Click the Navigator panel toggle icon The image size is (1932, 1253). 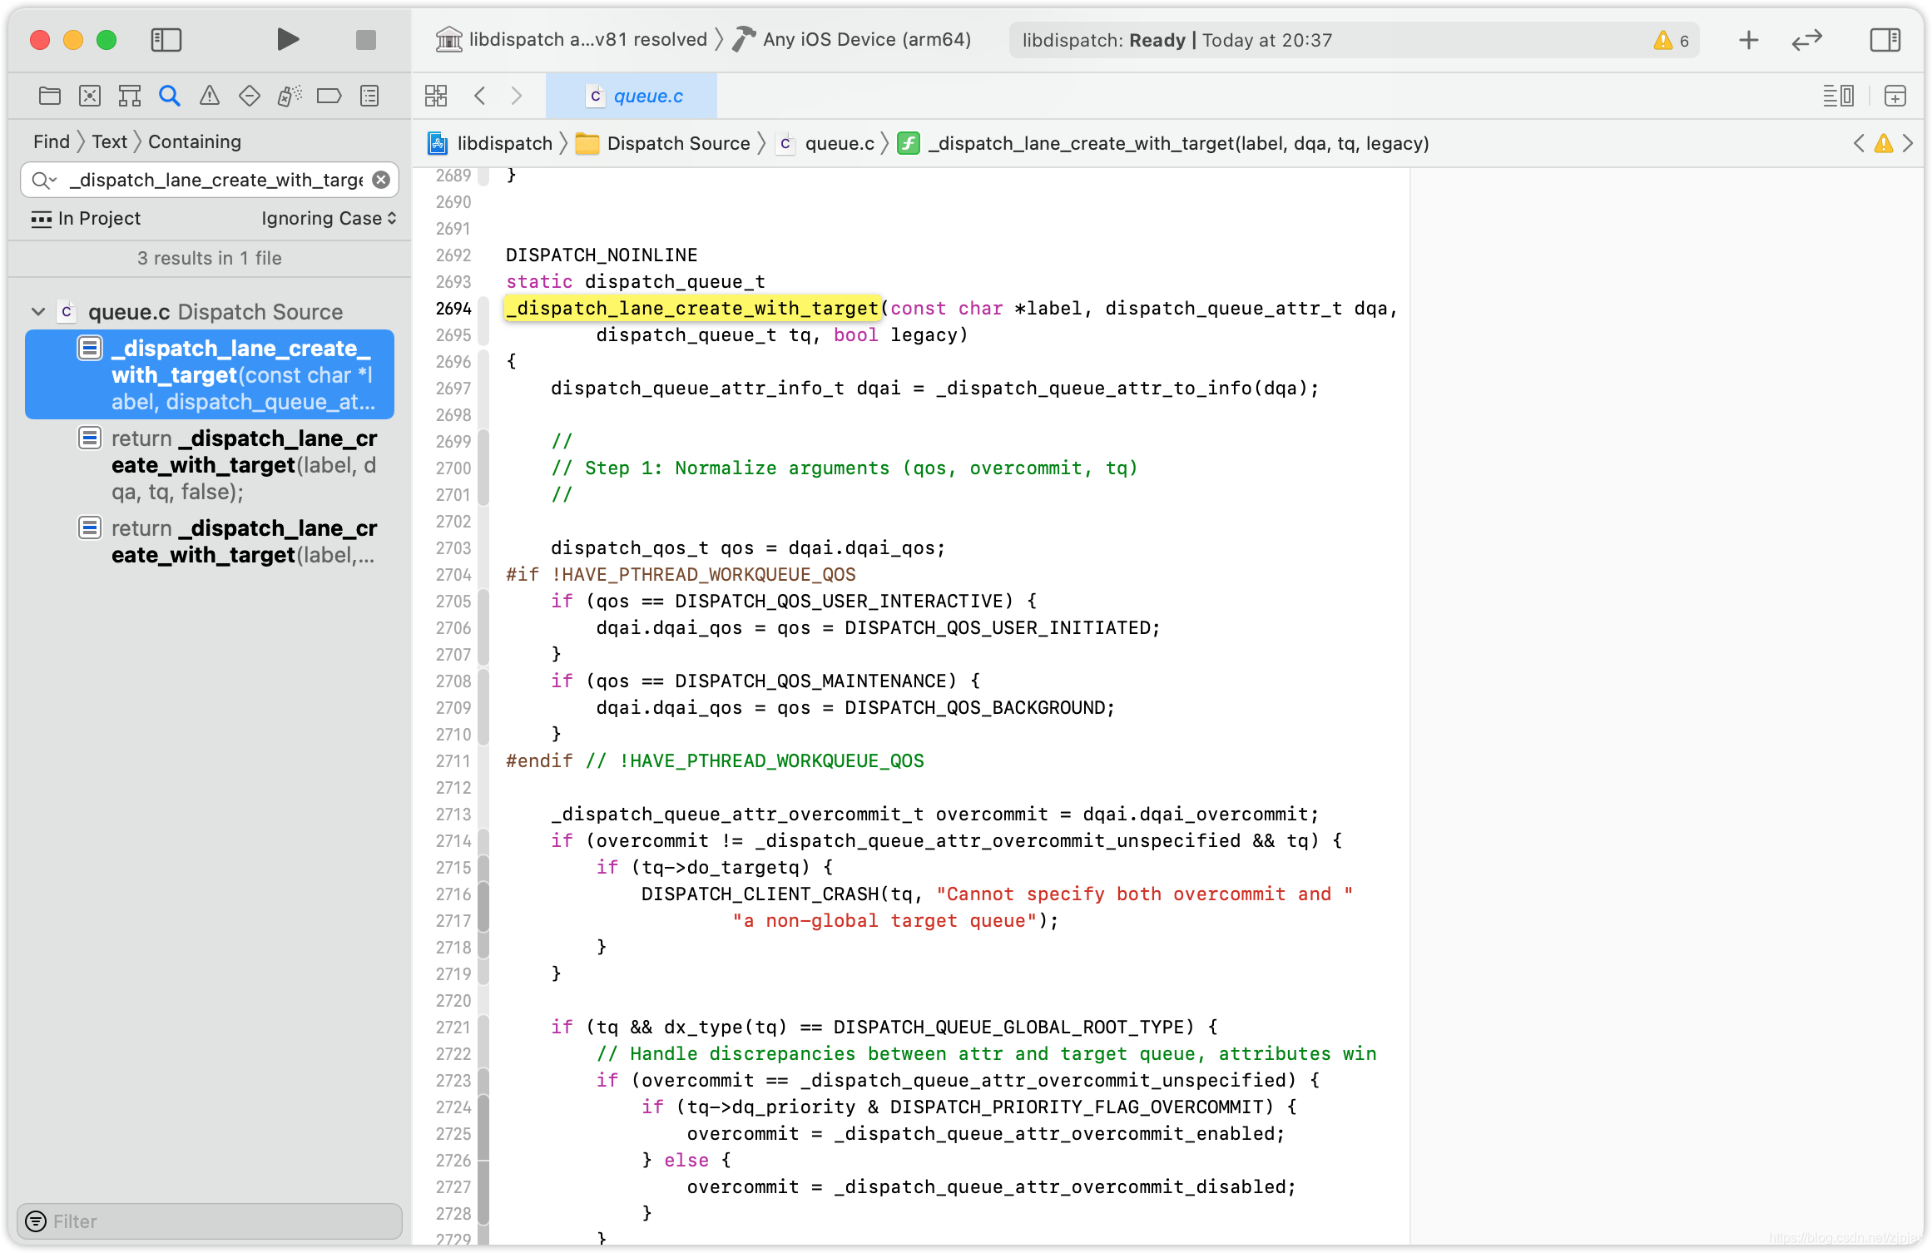tap(165, 38)
